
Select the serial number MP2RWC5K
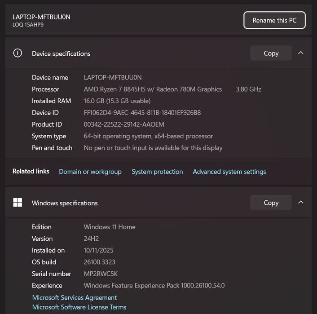coord(101,274)
